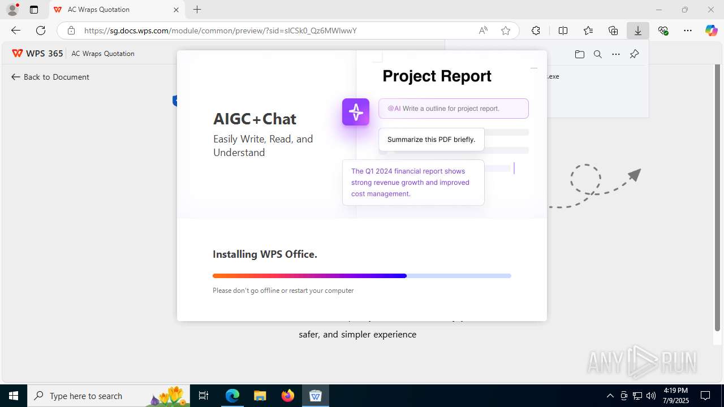This screenshot has width=724, height=407.
Task: Open the downloads folder icon in the Downloads panel
Action: (579, 54)
